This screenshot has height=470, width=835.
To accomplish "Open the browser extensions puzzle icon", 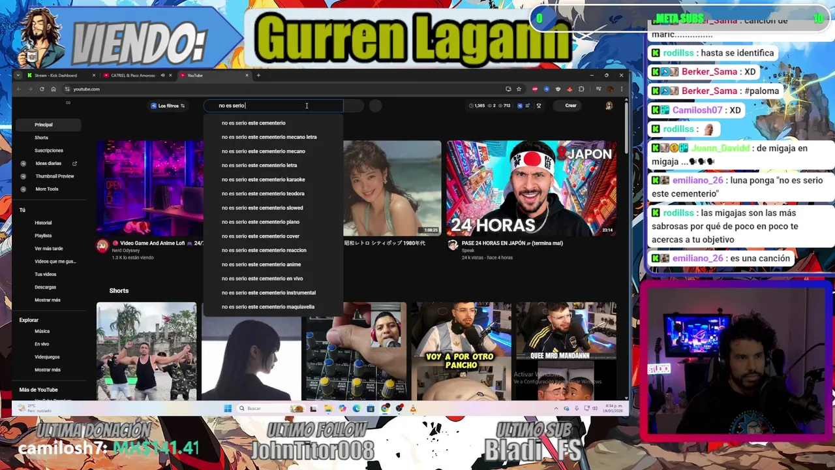I will tap(581, 89).
